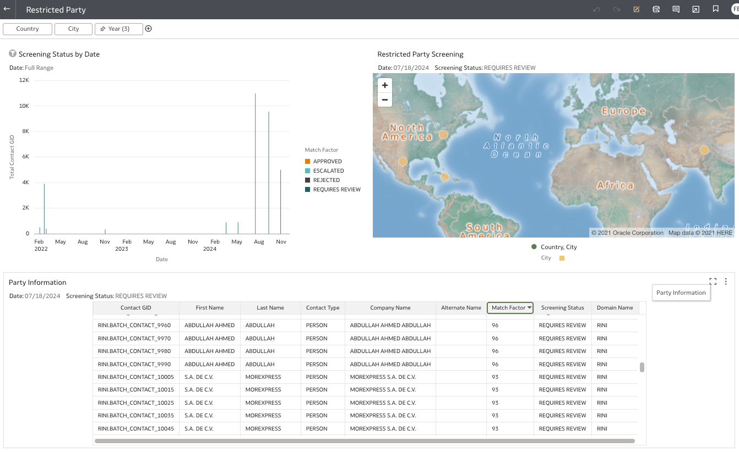Open the FE user avatar

(x=735, y=9)
